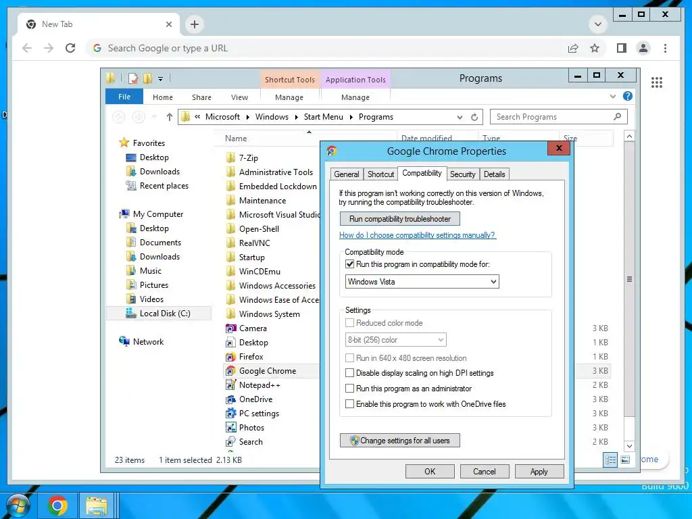Select the Camera shortcut
The image size is (692, 519).
pos(253,328)
